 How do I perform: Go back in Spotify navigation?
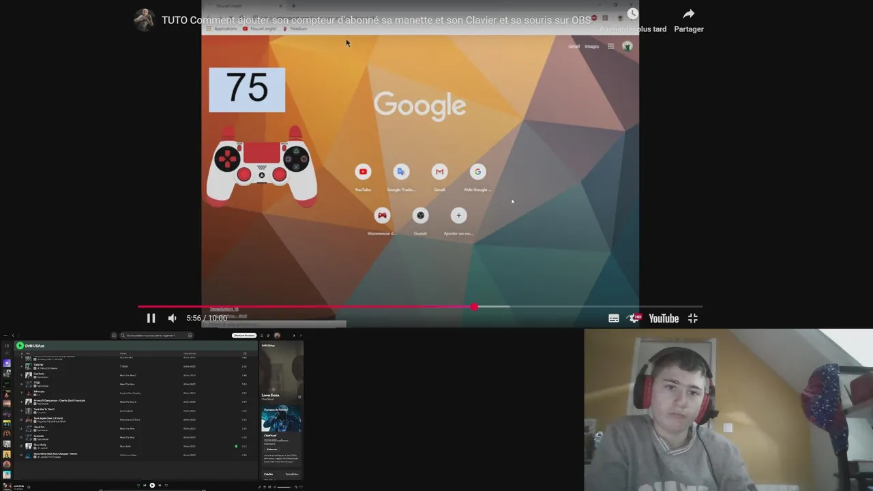click(x=13, y=336)
